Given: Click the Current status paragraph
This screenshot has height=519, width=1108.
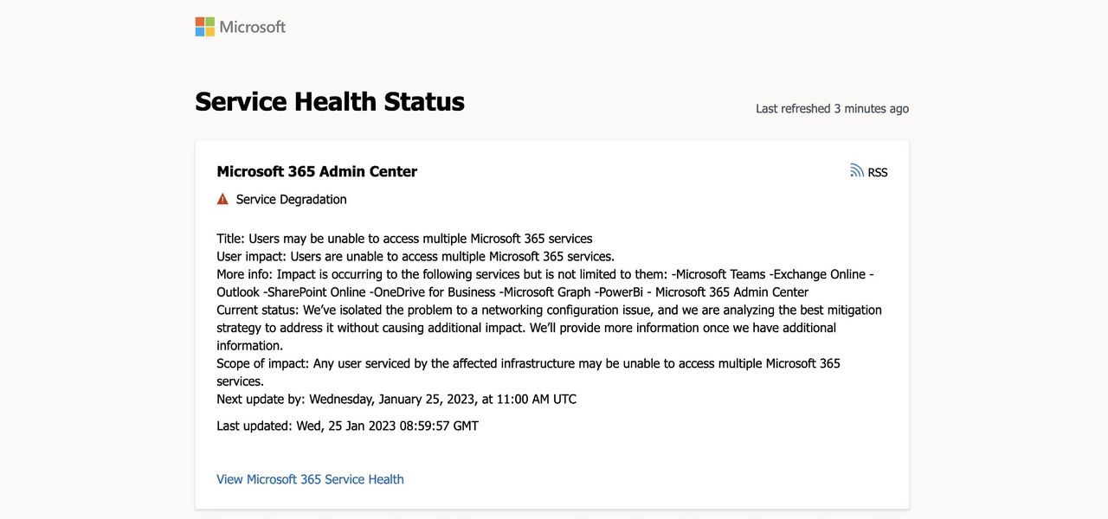Looking at the screenshot, I should click(549, 310).
